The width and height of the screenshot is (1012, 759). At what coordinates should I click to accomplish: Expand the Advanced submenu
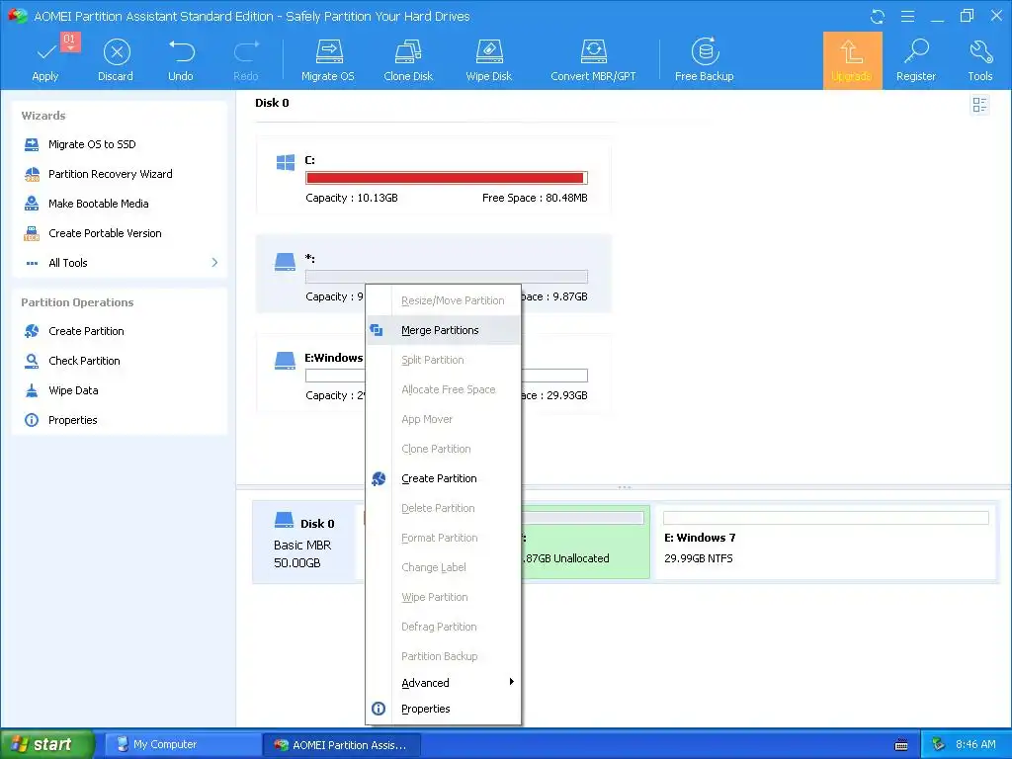point(443,683)
